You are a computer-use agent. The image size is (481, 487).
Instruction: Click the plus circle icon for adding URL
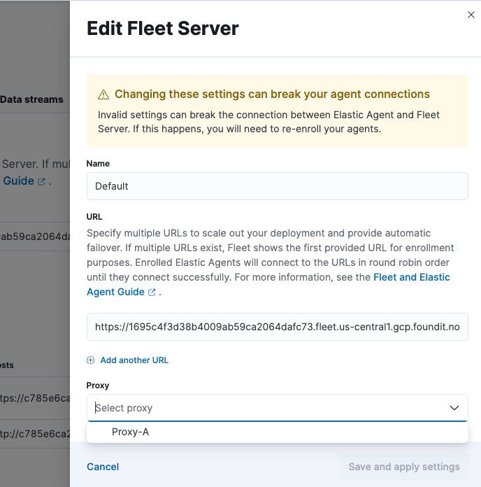tap(90, 360)
